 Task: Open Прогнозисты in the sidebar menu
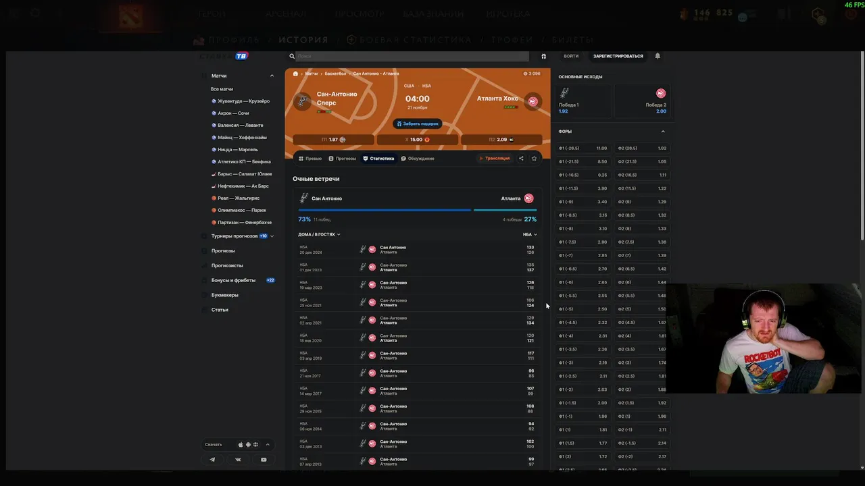click(x=227, y=265)
